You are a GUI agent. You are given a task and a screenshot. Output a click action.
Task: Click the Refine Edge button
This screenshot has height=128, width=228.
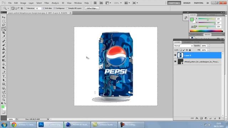(92, 8)
